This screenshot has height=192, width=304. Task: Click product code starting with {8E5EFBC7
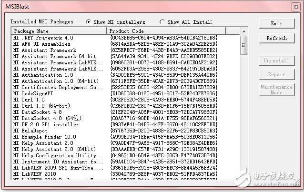(164, 50)
